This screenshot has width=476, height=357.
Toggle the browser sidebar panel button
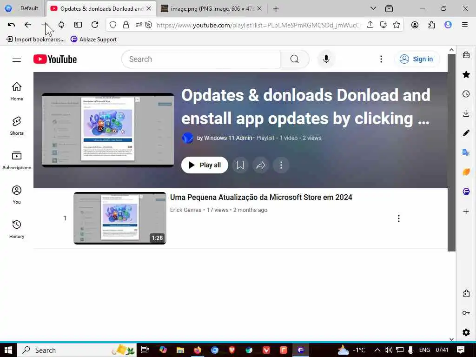point(78,25)
